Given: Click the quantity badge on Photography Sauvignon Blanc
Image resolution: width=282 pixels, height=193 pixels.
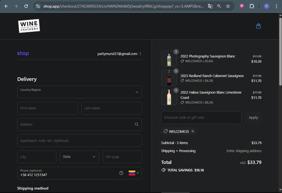Looking at the screenshot, I should point(176,52).
